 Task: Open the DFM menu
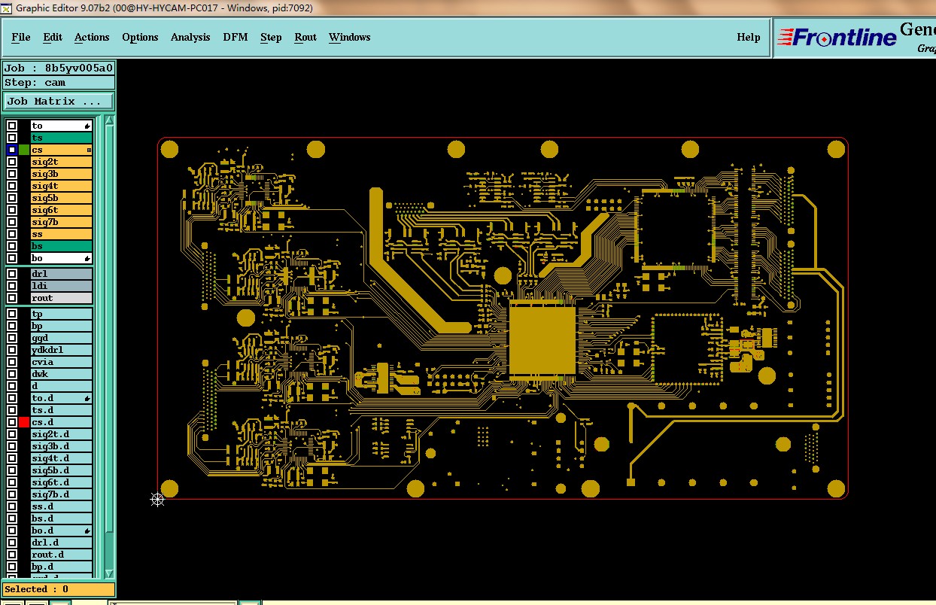pyautogui.click(x=235, y=37)
